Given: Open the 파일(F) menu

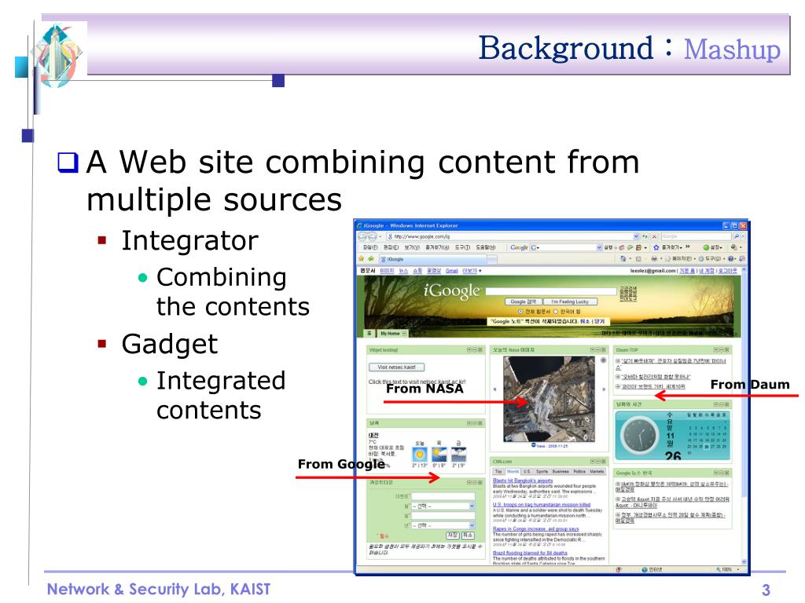Looking at the screenshot, I should [369, 247].
